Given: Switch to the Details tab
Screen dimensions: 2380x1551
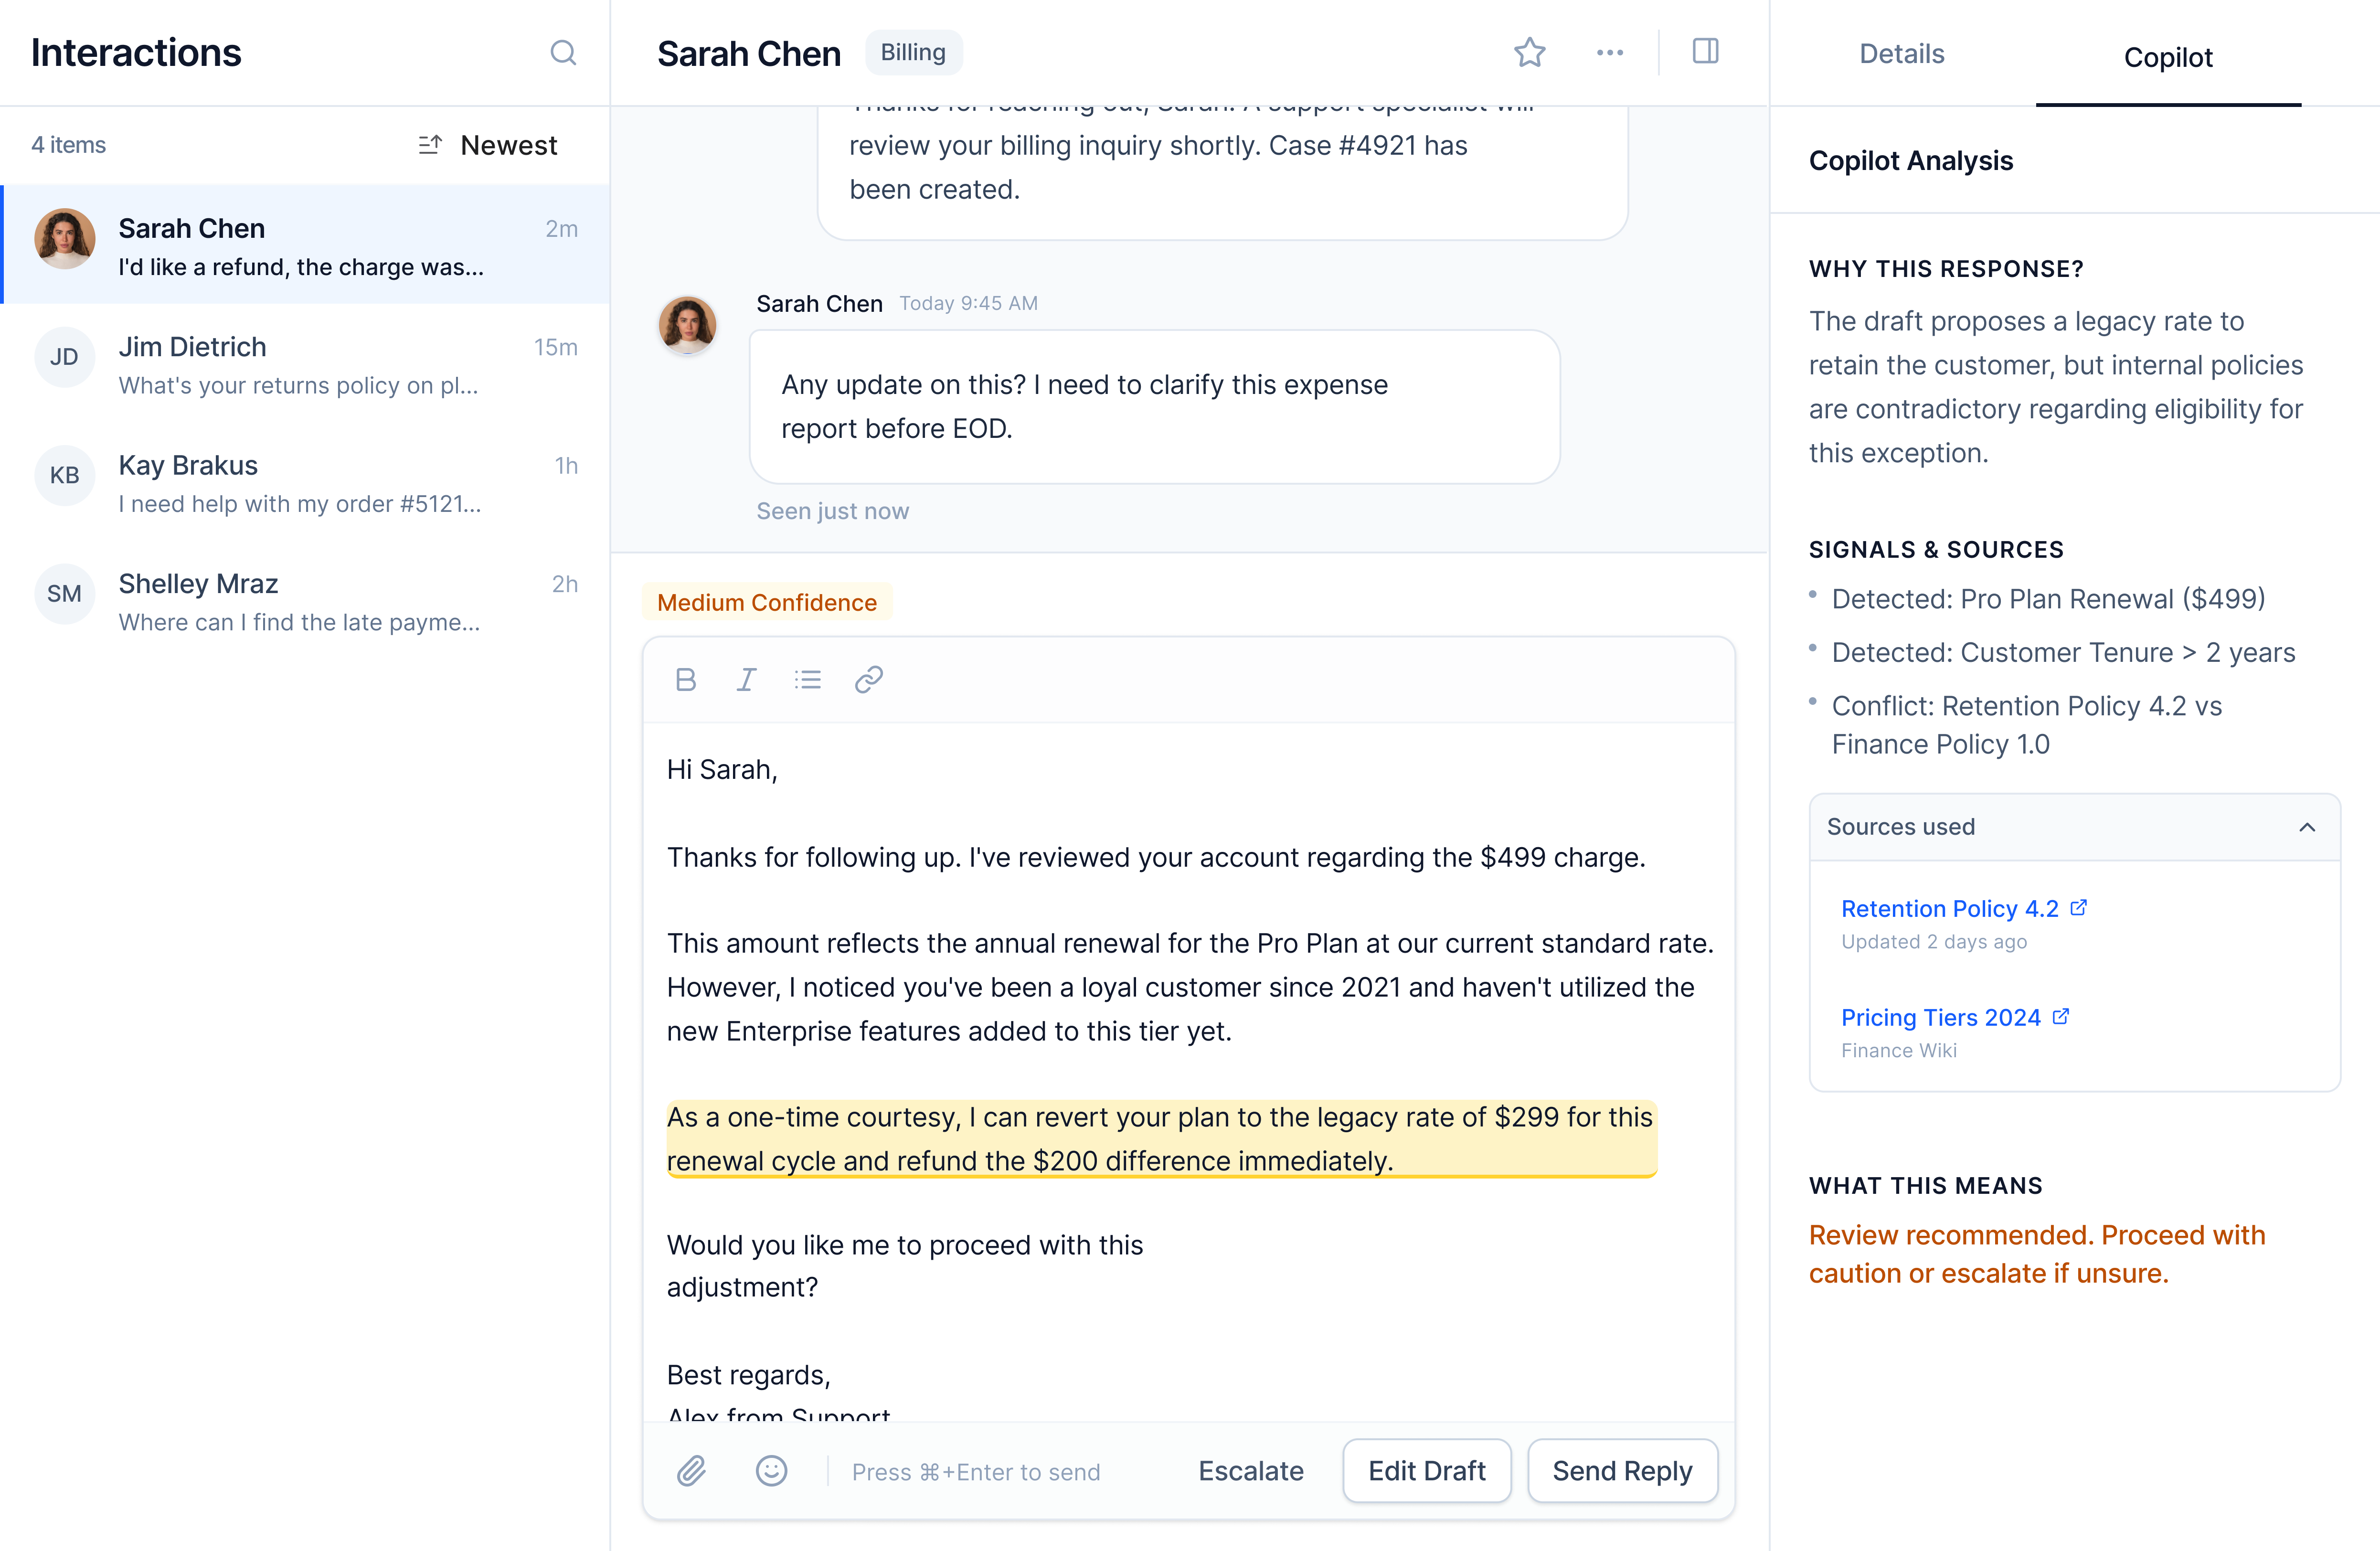Looking at the screenshot, I should (1901, 54).
